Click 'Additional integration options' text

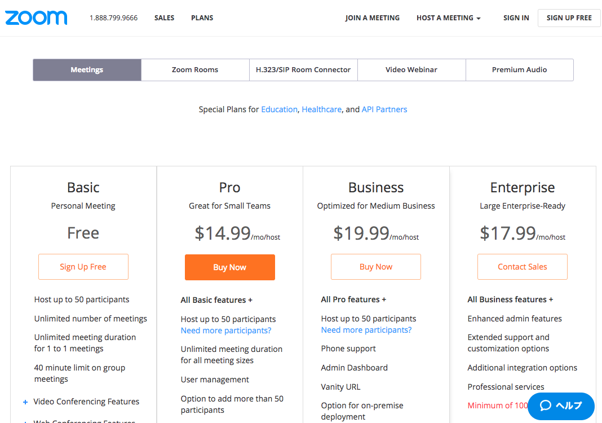click(x=522, y=368)
